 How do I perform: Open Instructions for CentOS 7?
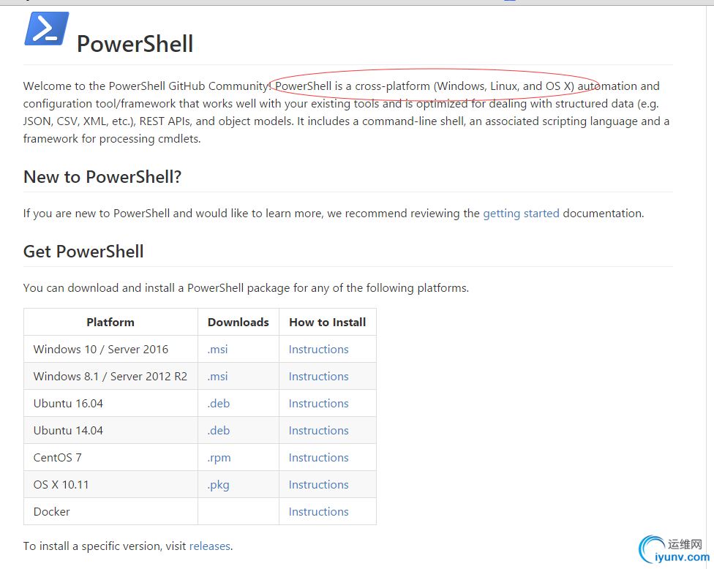tap(319, 458)
